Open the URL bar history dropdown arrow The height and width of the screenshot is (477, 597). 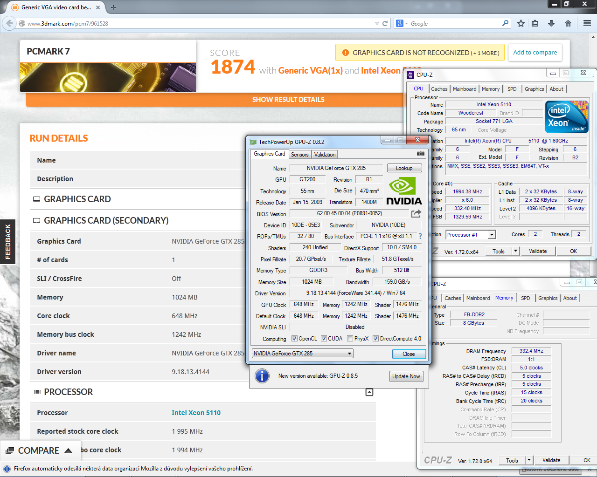pos(377,23)
